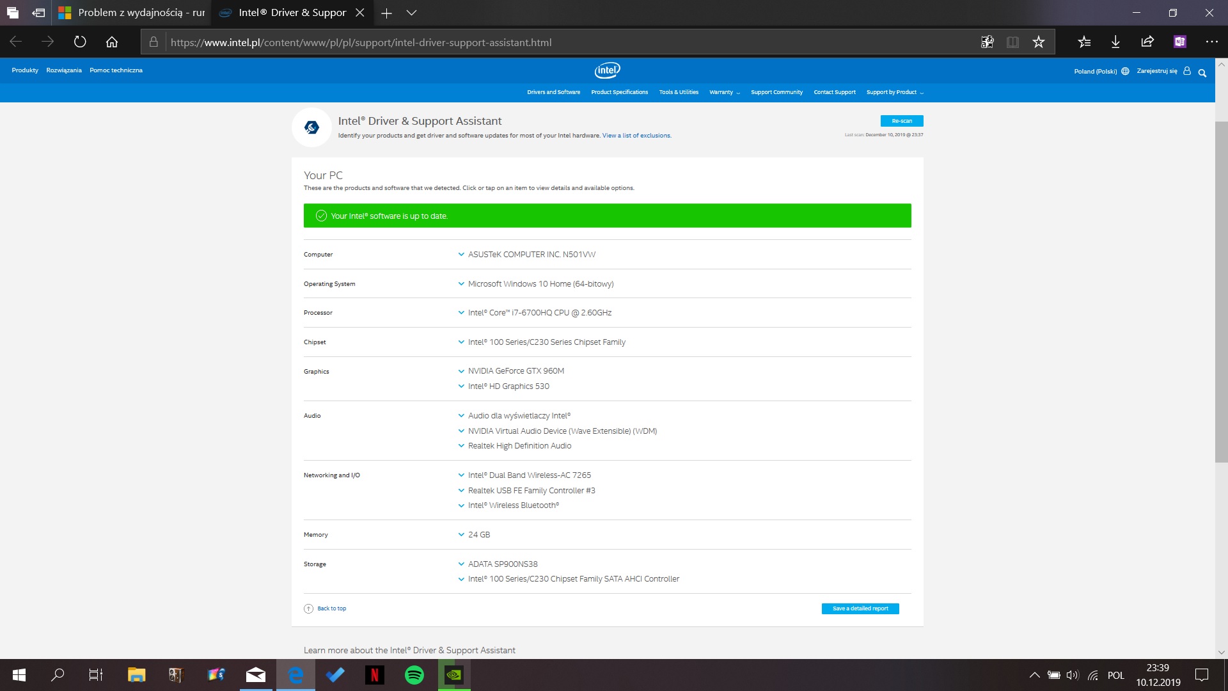Expand the NVIDIA GeForce GTX 960M entry
The width and height of the screenshot is (1228, 691).
tap(516, 371)
